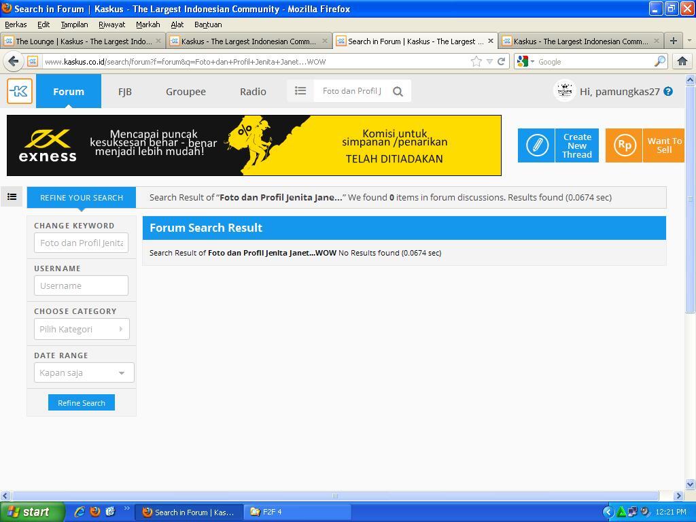Click the exness advertisement banner

(254, 145)
